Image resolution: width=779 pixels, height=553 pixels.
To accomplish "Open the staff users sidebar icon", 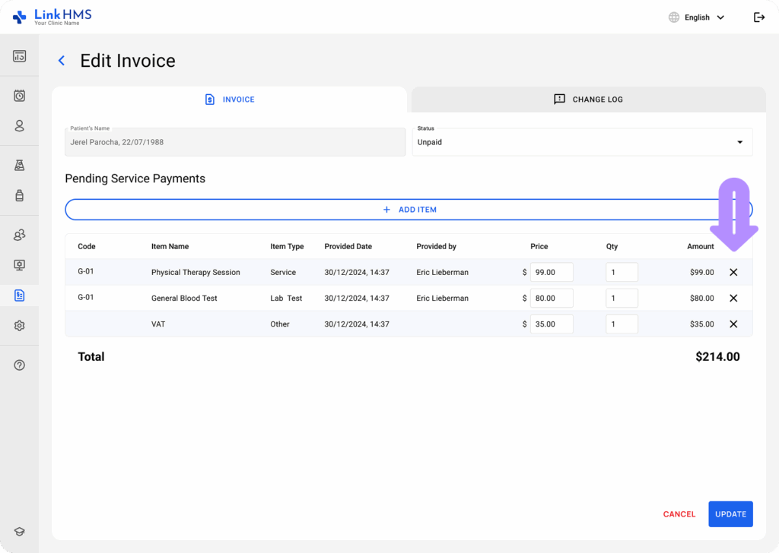I will click(x=19, y=235).
